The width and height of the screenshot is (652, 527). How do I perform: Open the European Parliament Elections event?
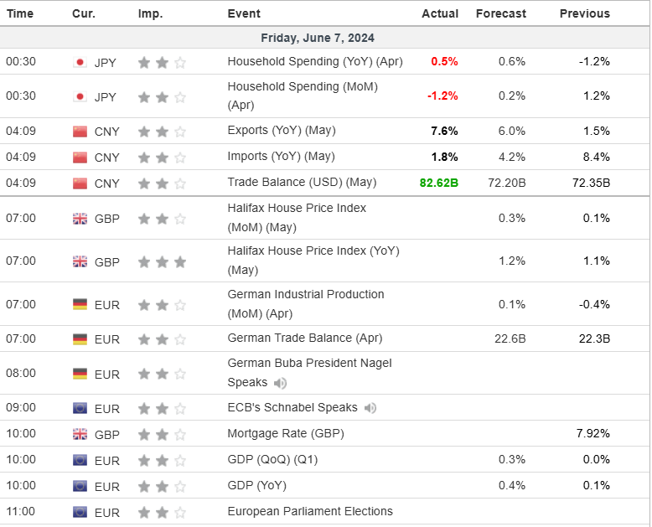click(x=310, y=511)
